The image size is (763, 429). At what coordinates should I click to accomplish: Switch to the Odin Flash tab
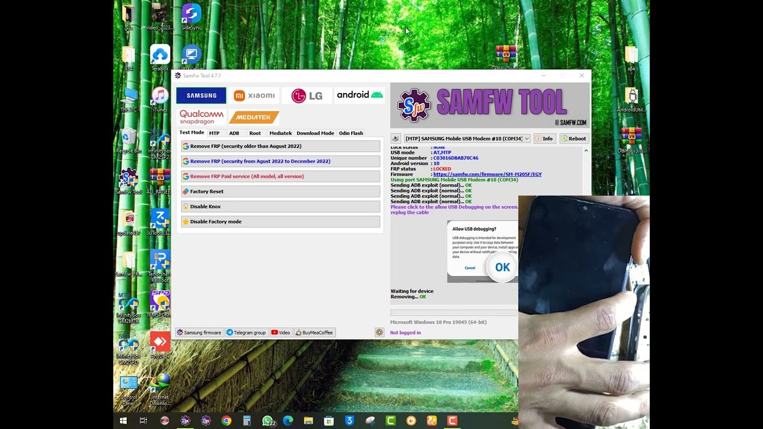pos(351,133)
